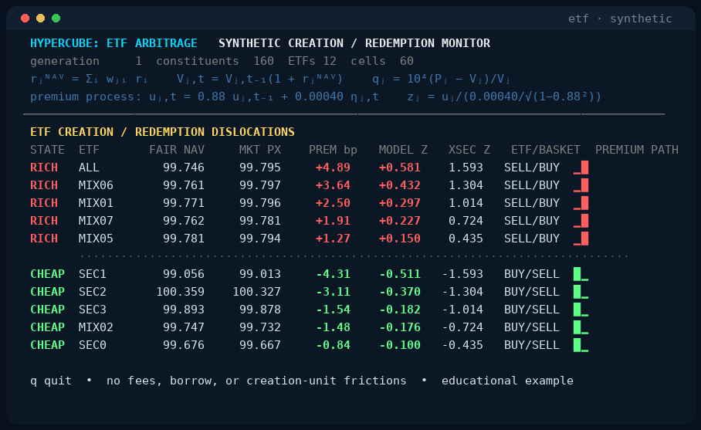Click the MIX01 row premium path sparkline
The width and height of the screenshot is (701, 430).
click(581, 203)
